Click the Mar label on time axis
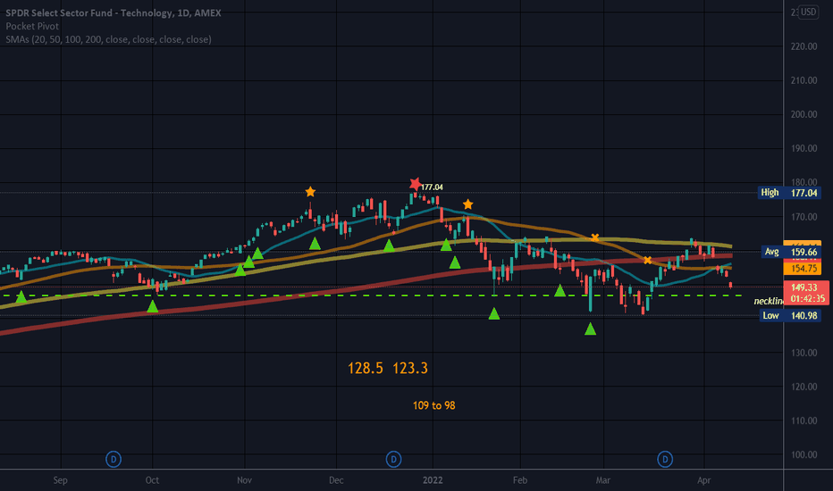The width and height of the screenshot is (833, 491). coord(603,480)
